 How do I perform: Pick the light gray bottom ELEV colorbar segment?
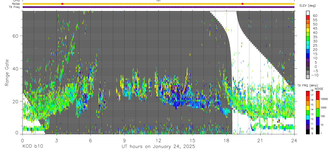pyautogui.click(x=308, y=77)
